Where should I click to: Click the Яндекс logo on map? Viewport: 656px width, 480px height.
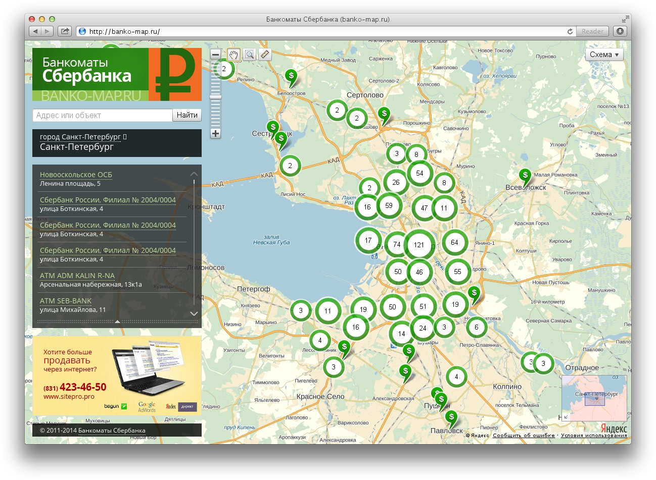point(614,429)
